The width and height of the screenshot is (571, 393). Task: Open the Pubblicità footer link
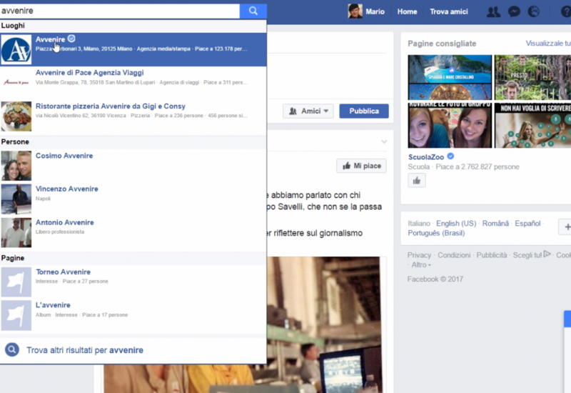pos(492,255)
